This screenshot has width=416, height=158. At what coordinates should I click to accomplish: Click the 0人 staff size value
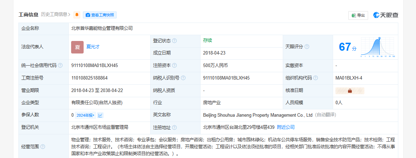click(339, 102)
